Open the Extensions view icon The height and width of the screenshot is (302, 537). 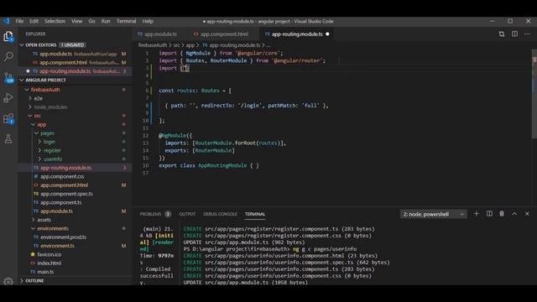coord(8,118)
